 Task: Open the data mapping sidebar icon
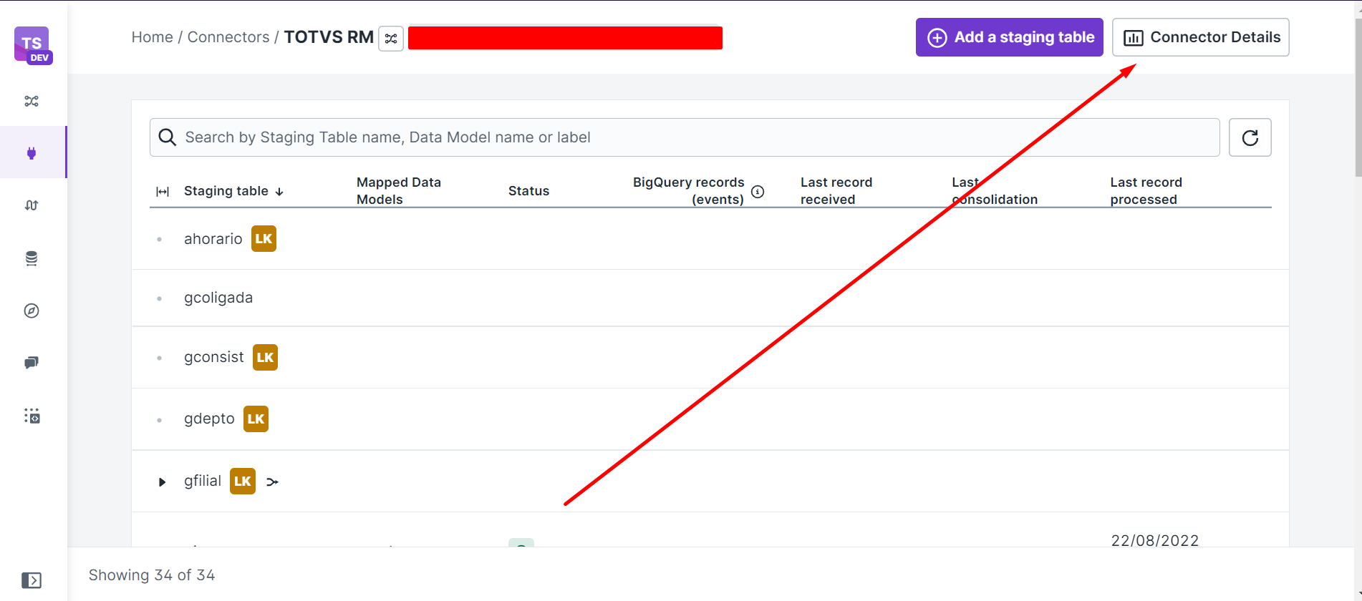(32, 205)
